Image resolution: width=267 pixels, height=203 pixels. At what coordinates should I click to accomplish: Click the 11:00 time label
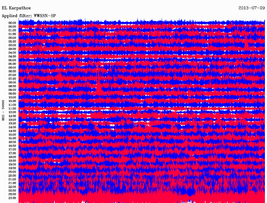(x=12, y=105)
